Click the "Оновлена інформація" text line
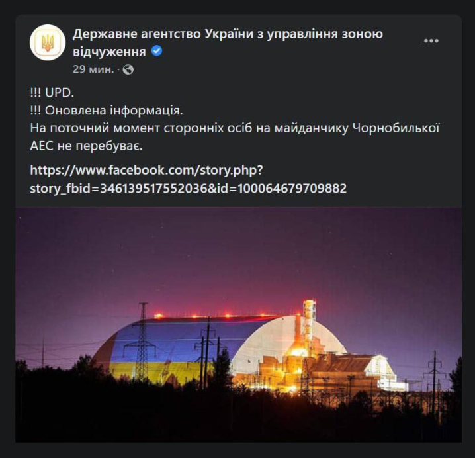Viewport: 475px width, 458px height. (x=106, y=110)
